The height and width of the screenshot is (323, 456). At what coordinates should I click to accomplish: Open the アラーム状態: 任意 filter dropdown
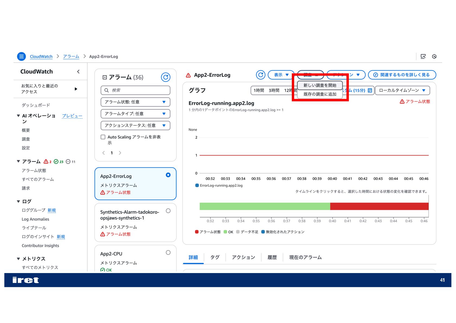point(135,102)
